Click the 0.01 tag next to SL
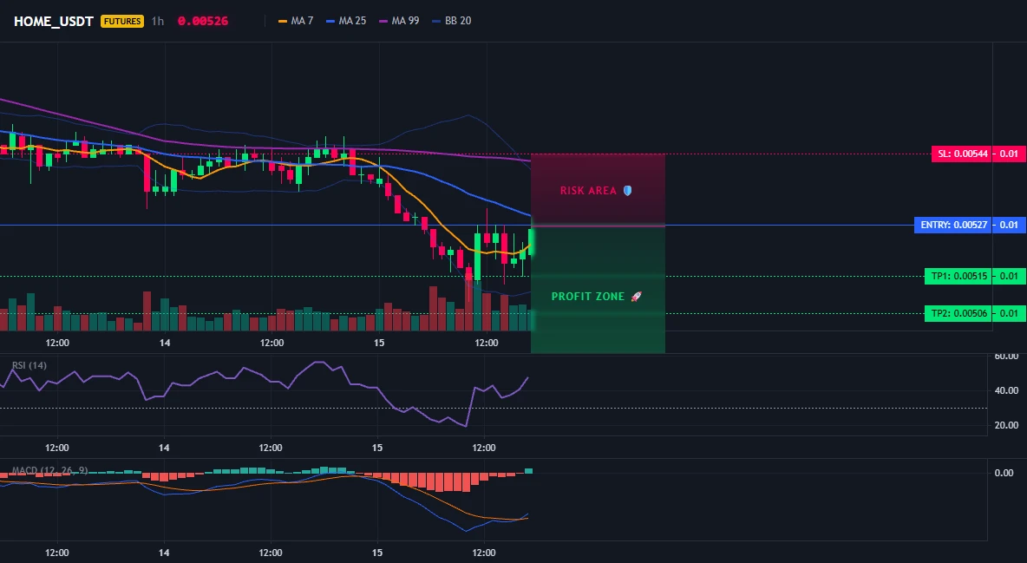This screenshot has width=1027, height=563. (1009, 154)
